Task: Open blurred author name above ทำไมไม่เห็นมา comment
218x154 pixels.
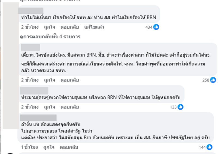Action: pos(30,11)
